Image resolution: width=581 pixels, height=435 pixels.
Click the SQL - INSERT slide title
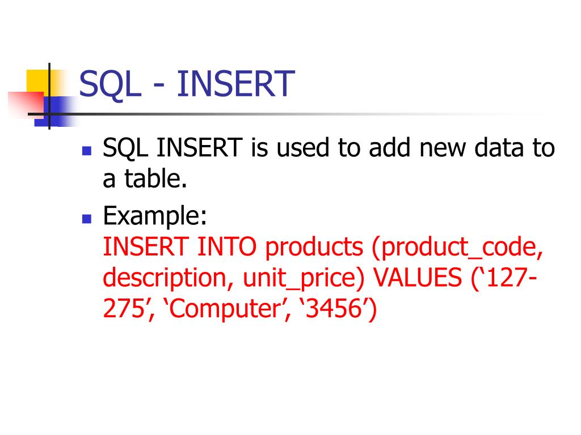pos(187,85)
